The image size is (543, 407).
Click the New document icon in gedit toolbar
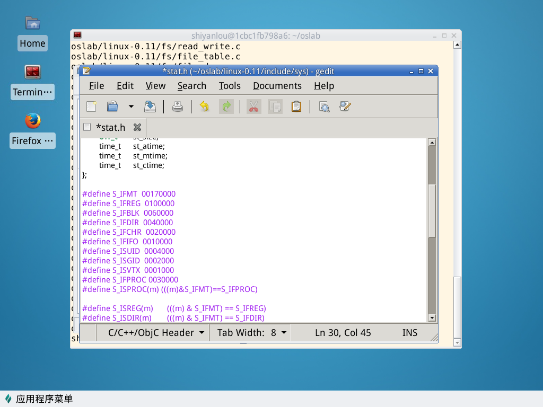[92, 107]
